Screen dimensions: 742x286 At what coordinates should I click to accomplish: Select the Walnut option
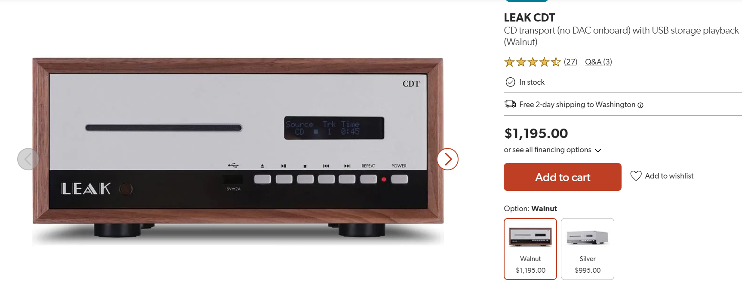tap(530, 249)
